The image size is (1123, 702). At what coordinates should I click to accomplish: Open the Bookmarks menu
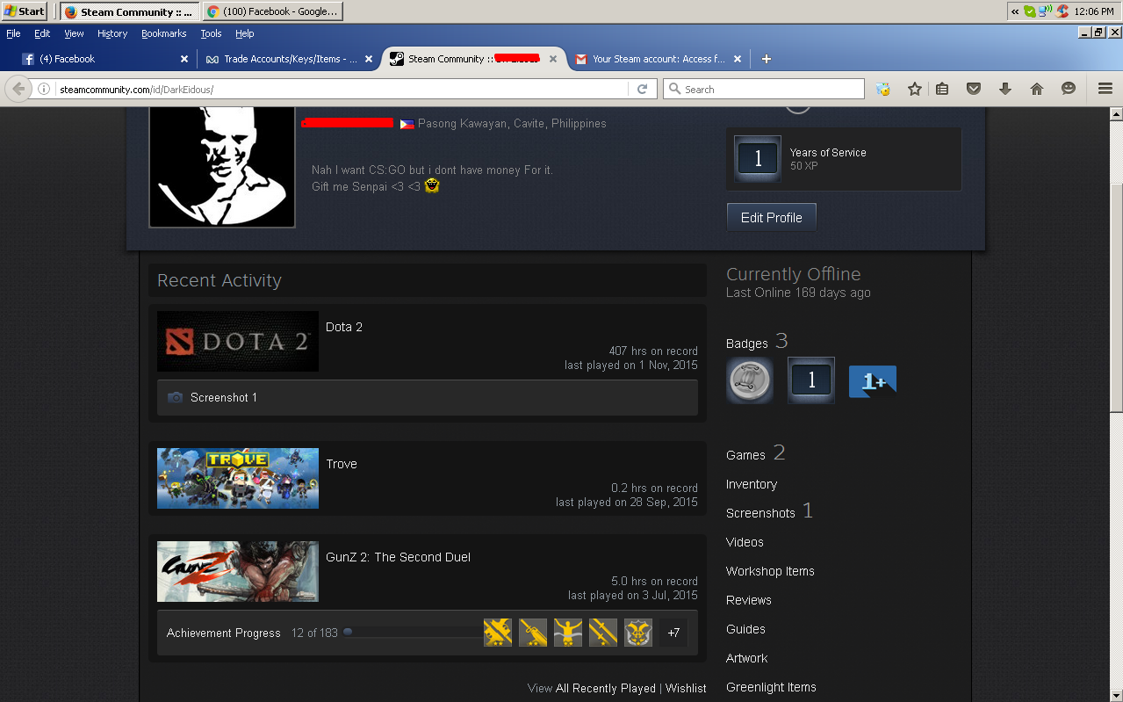(x=164, y=33)
